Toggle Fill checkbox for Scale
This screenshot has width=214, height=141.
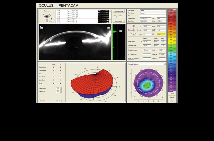[x=60, y=83]
